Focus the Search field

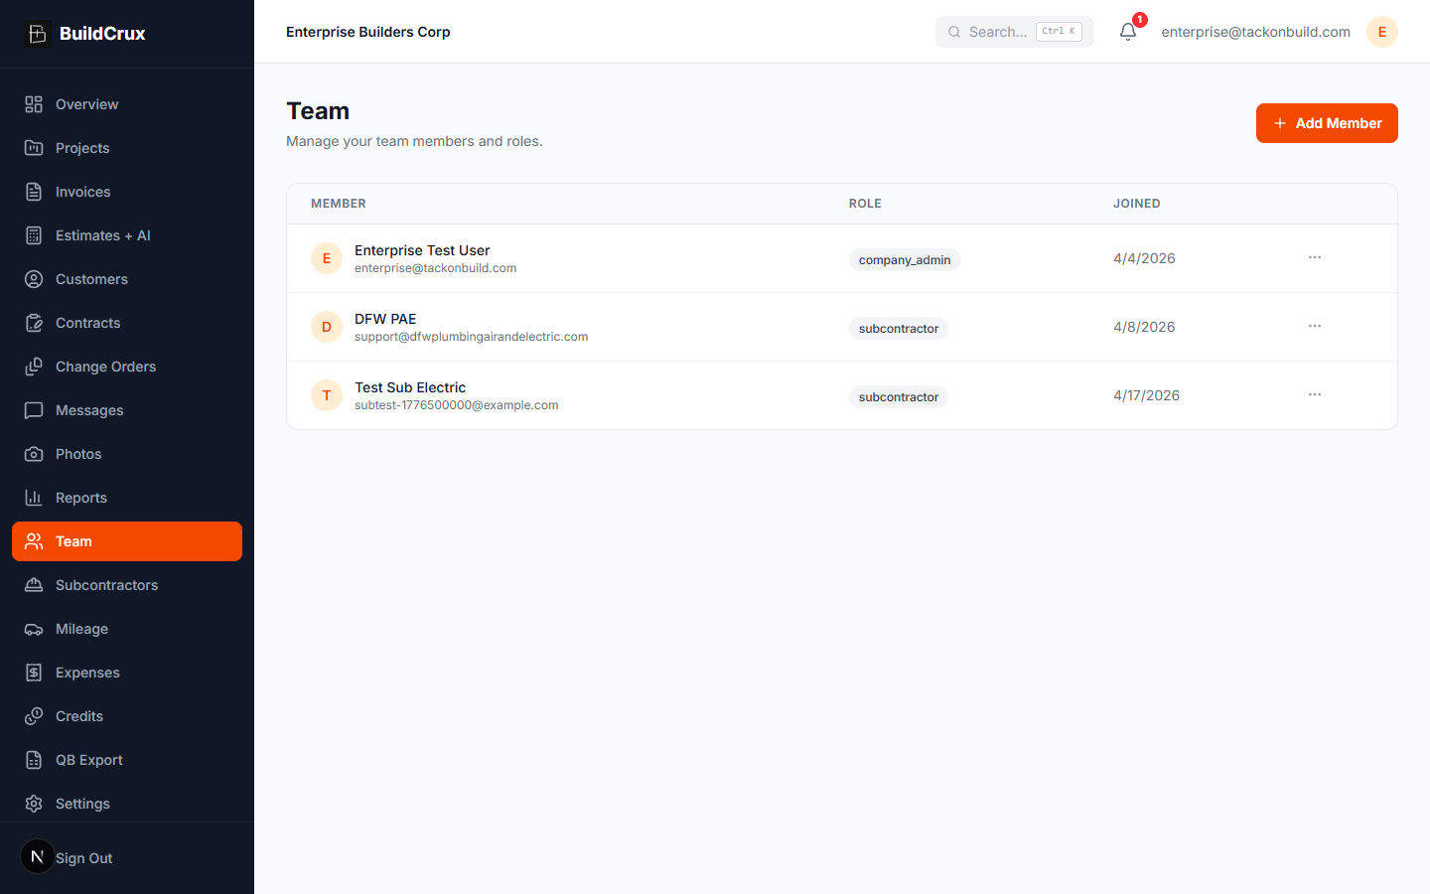pos(1015,32)
